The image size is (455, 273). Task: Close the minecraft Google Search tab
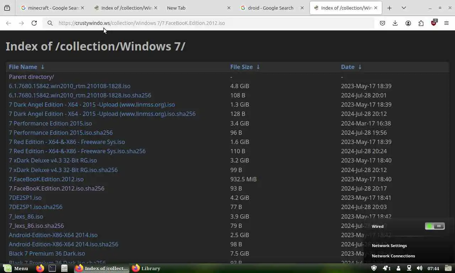point(82,8)
